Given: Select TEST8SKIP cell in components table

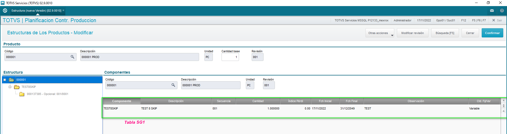Looking at the screenshot, I should [x=111, y=108].
